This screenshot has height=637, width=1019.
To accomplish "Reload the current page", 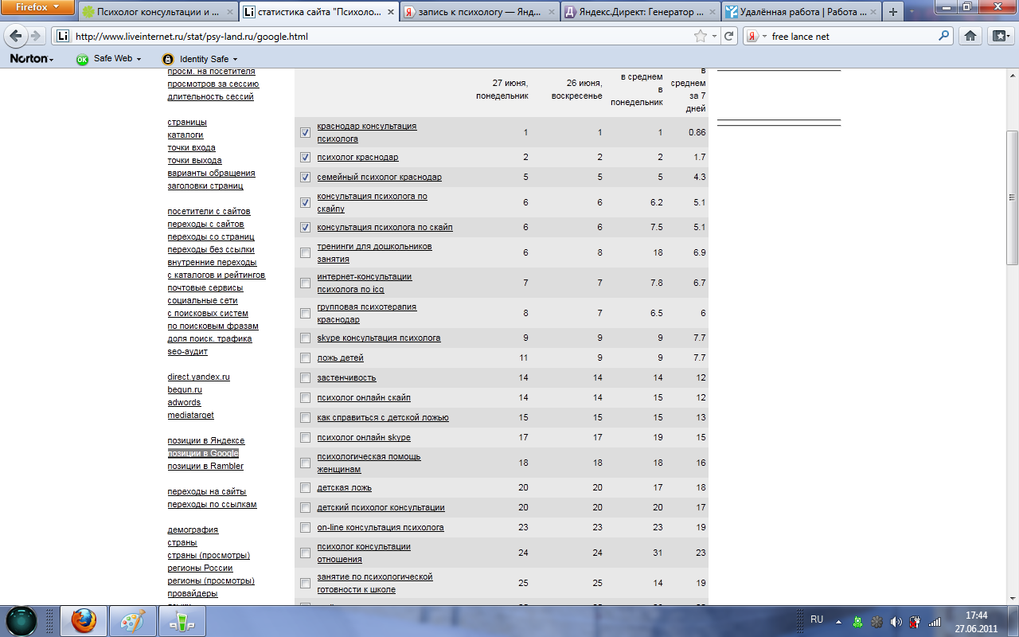I will coord(728,37).
